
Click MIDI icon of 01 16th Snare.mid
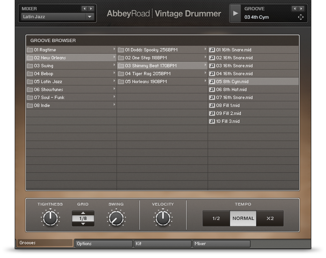[x=212, y=50]
